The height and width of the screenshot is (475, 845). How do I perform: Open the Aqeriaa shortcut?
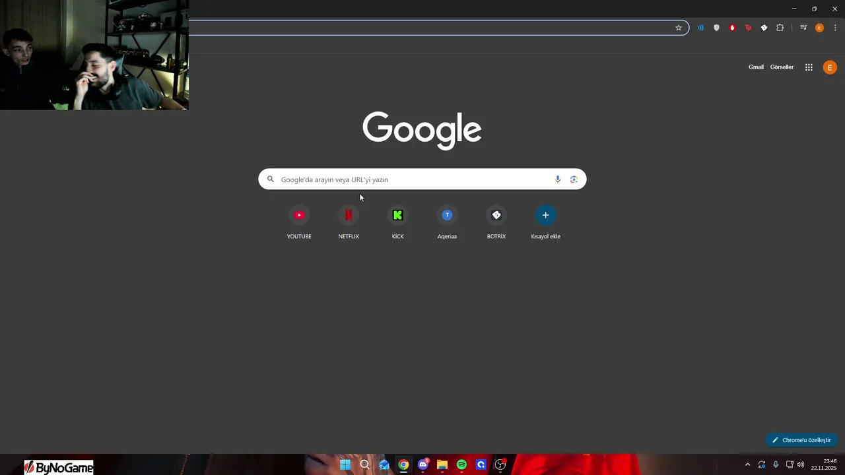pyautogui.click(x=447, y=223)
